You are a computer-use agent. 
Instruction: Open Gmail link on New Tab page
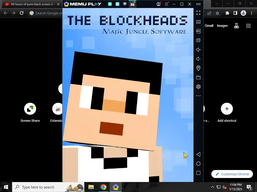(209, 26)
